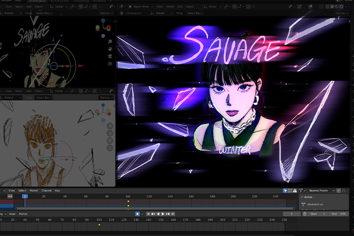Image resolution: width=354 pixels, height=236 pixels.
Task: Open Options dropdown in main viewport
Action: (341, 13)
